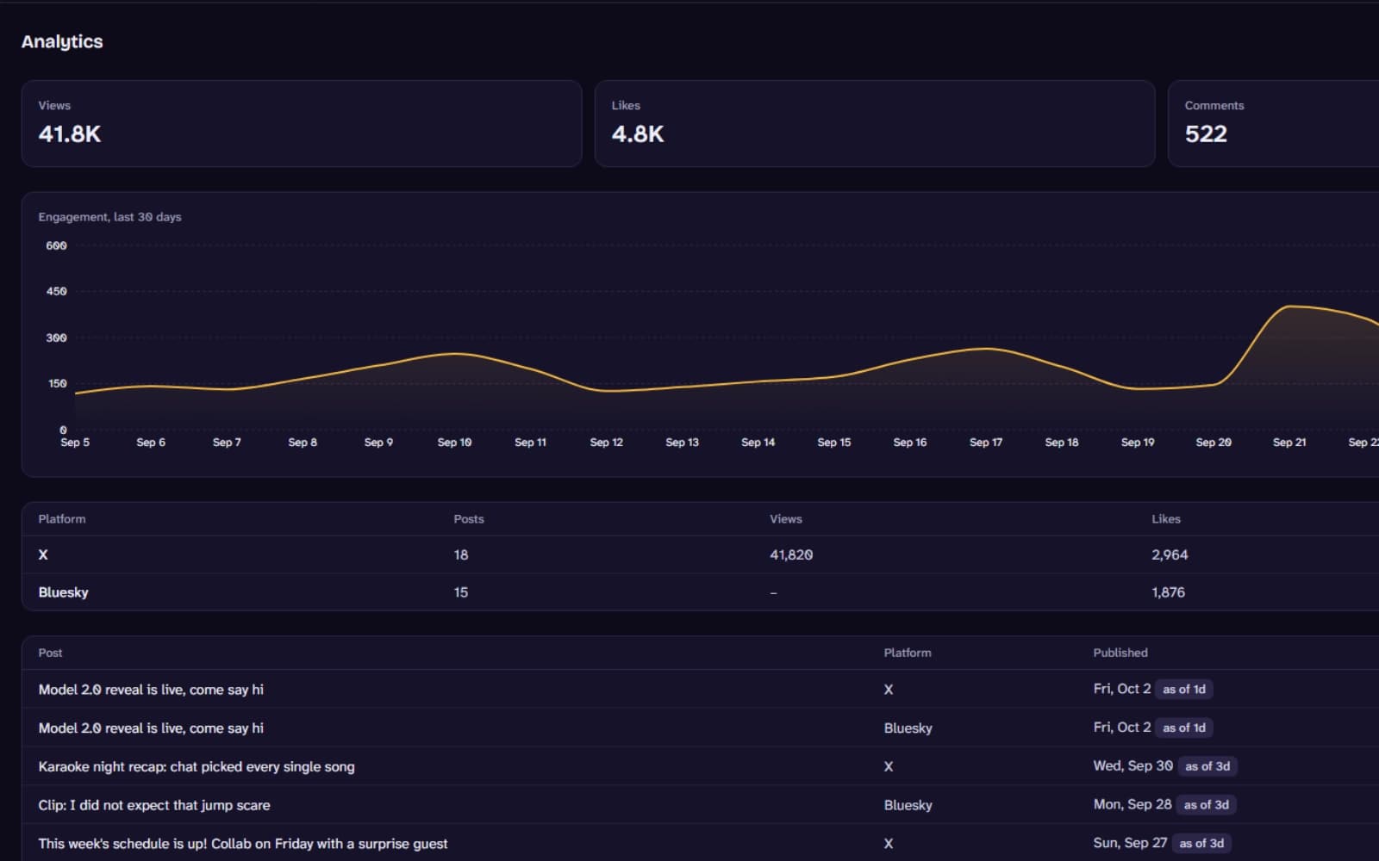Open the Karaoke night recap post

coord(197,766)
